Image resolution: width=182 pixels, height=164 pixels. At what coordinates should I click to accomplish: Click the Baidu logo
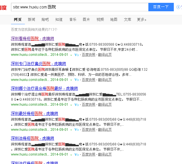tap(3, 8)
